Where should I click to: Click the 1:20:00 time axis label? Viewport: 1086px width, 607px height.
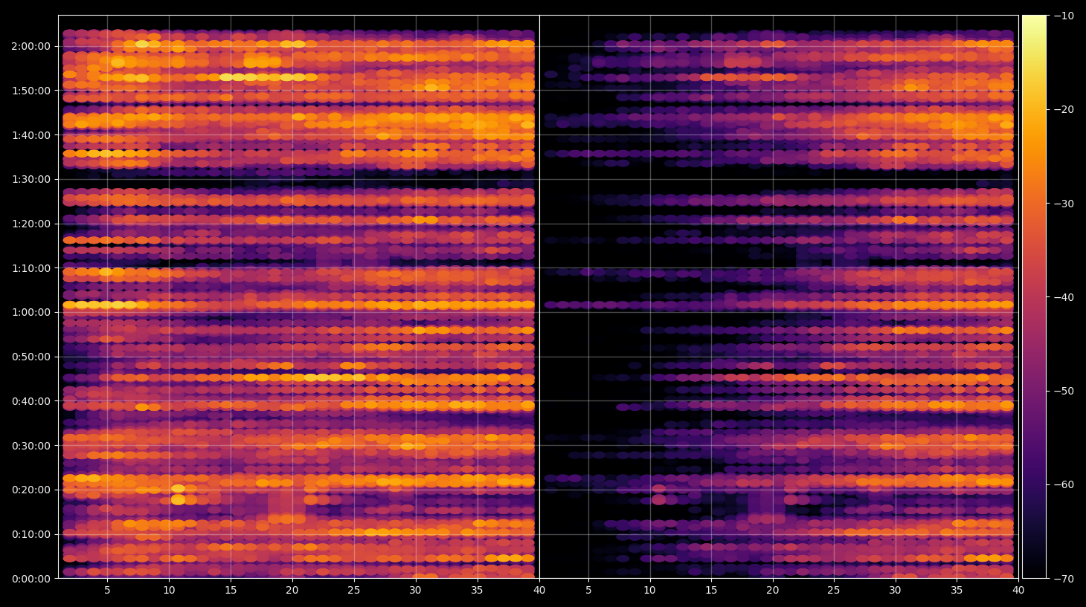click(x=31, y=224)
